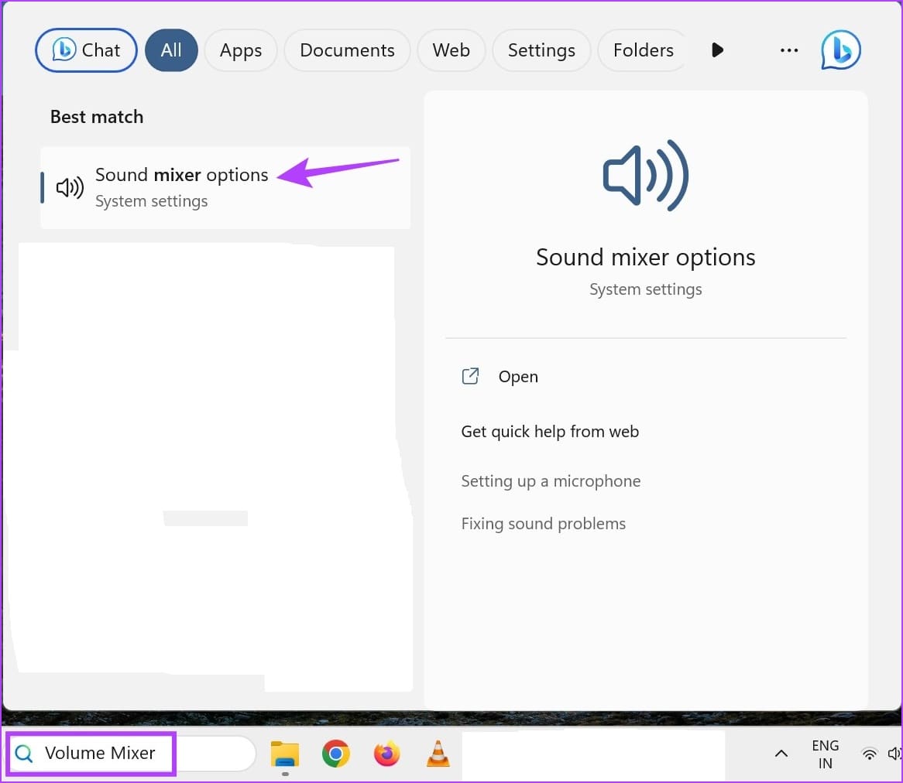Viewport: 903px width, 783px height.
Task: Open the Bing Chat filter button
Action: pyautogui.click(x=87, y=50)
